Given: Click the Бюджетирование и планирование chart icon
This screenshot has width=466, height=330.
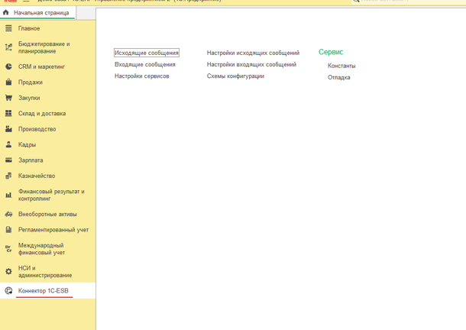Looking at the screenshot, I should pyautogui.click(x=8, y=47).
